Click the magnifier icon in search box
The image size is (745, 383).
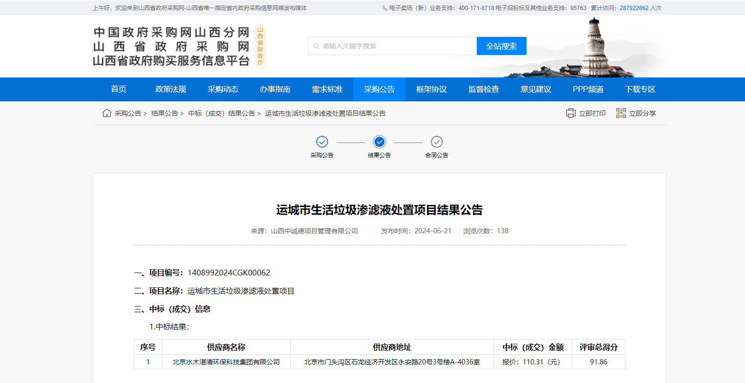tap(316, 46)
